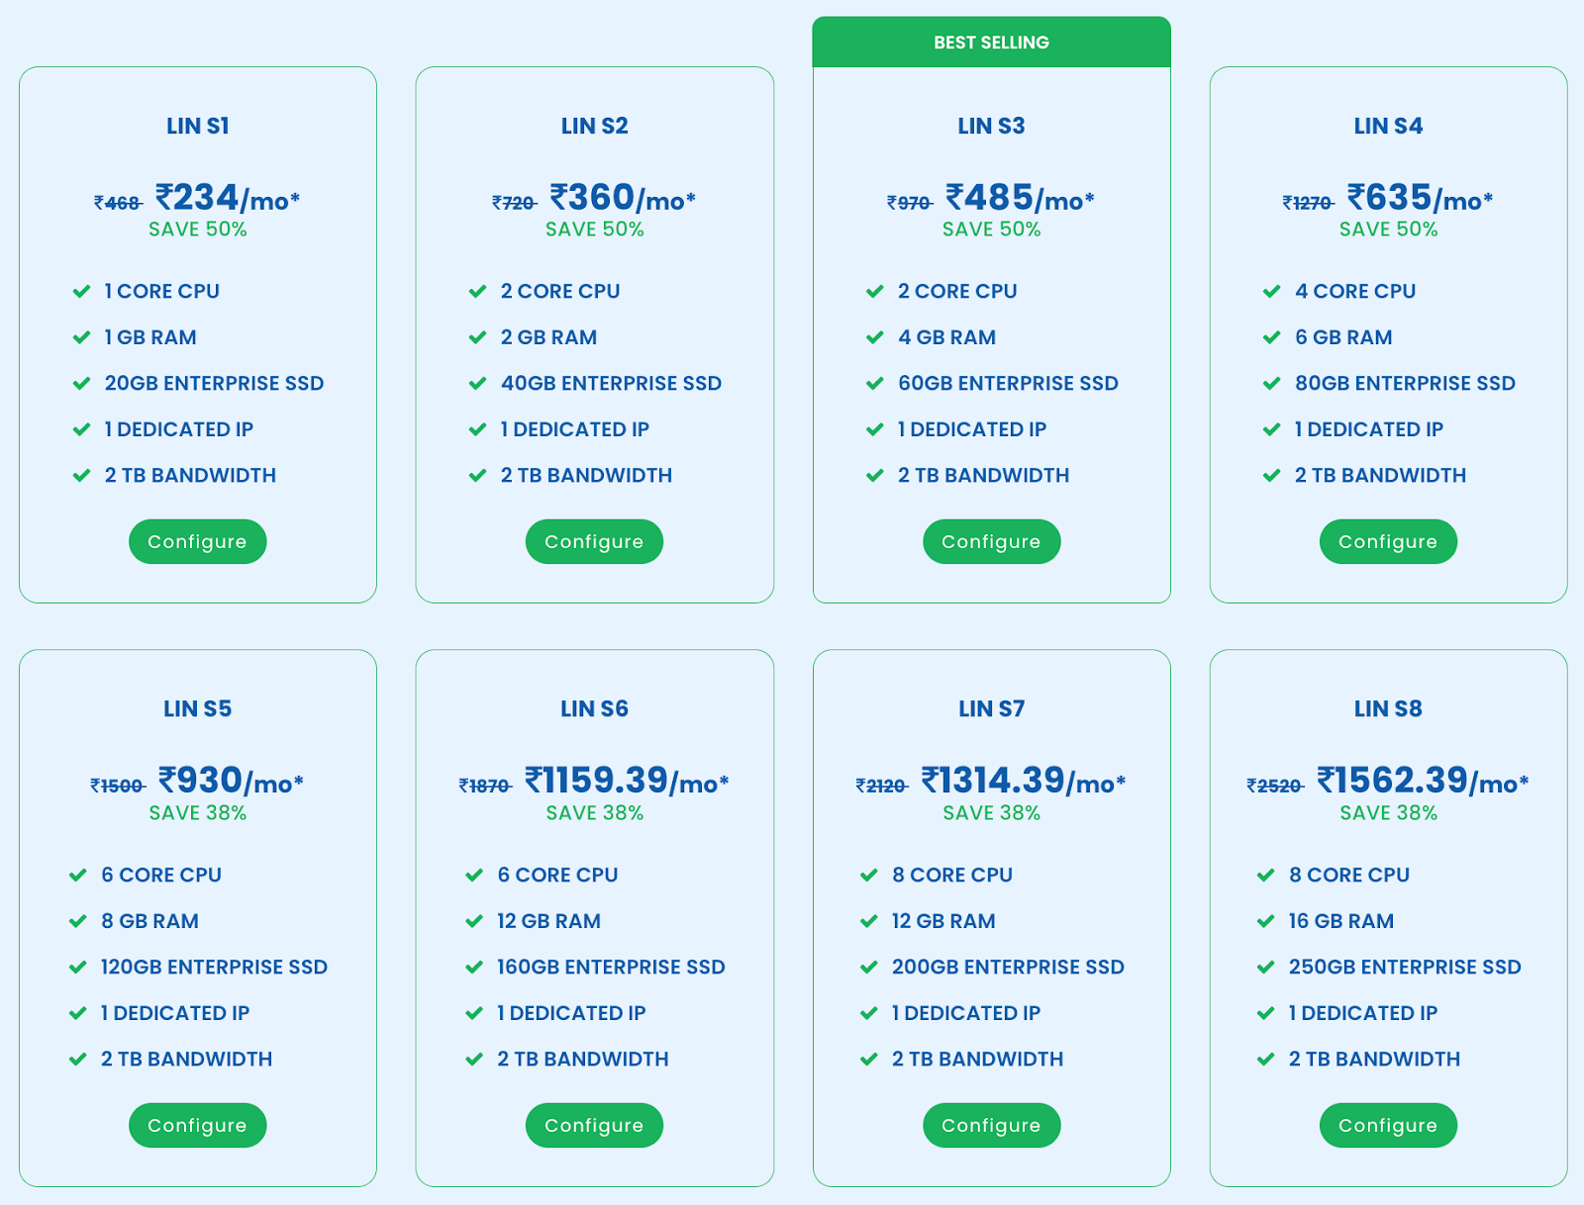Click the checkmark next to 16 GB RAM

[1265, 921]
